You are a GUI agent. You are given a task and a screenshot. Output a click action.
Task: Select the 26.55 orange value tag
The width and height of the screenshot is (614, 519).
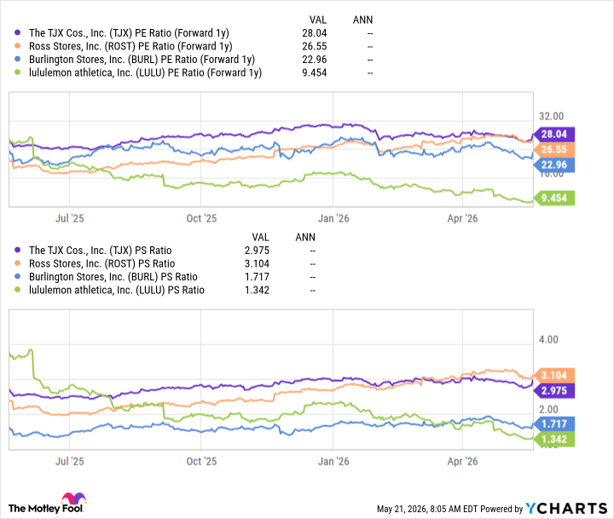[x=553, y=149]
